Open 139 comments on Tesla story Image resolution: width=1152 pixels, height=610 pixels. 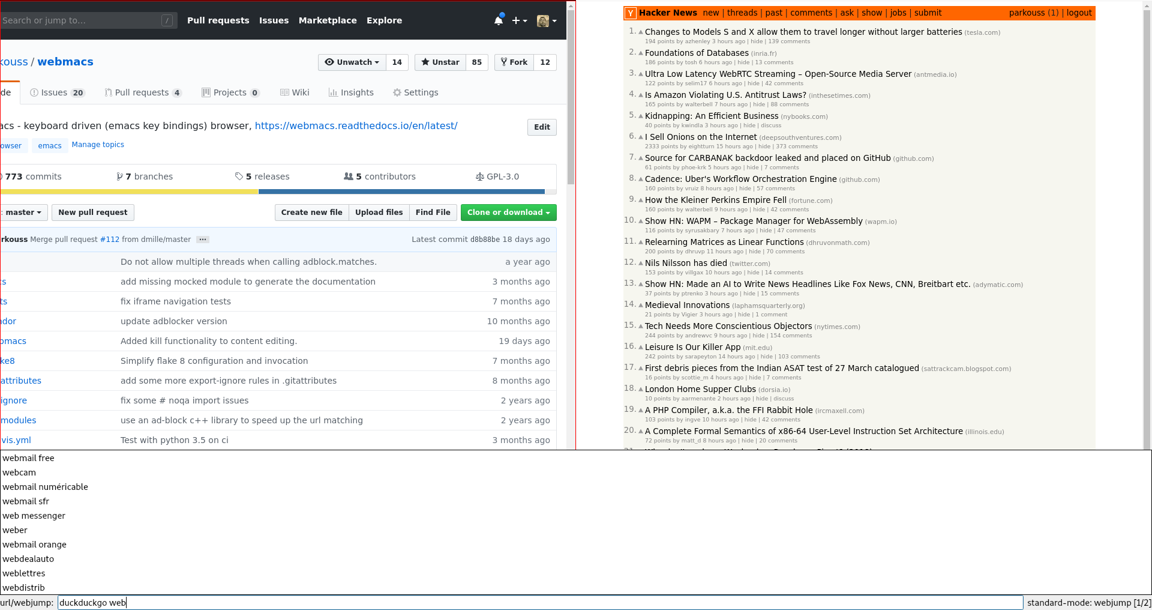(789, 41)
